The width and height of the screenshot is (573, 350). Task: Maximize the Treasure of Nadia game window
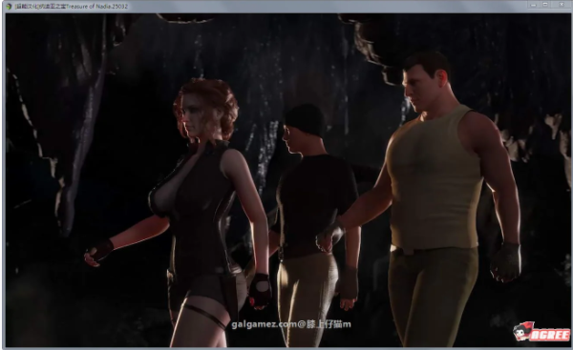tap(545, 5)
